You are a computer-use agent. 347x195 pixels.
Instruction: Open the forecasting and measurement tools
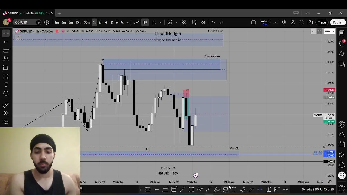6,67
